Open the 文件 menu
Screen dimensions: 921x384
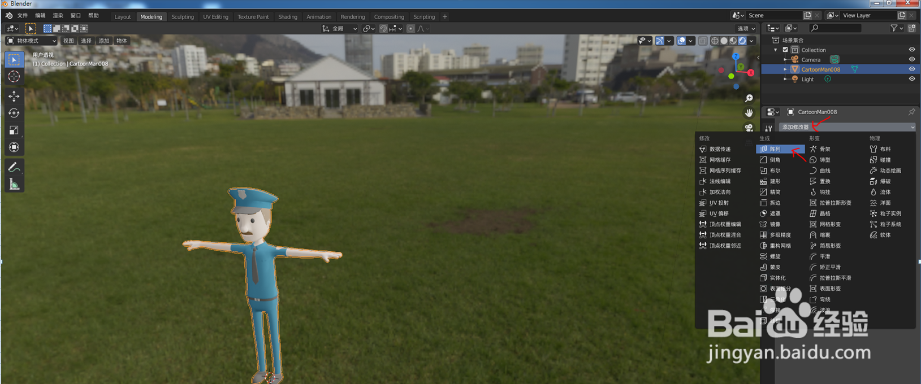tap(23, 16)
